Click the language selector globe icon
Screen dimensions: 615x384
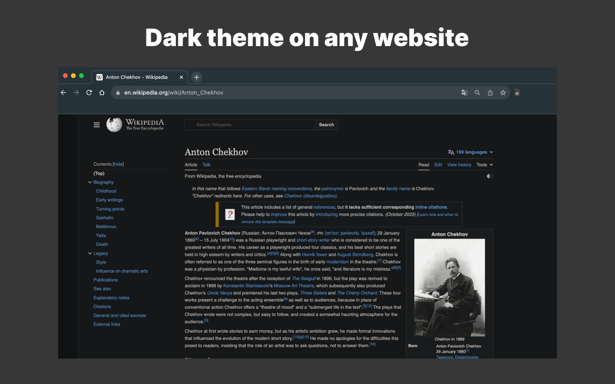[x=450, y=152]
